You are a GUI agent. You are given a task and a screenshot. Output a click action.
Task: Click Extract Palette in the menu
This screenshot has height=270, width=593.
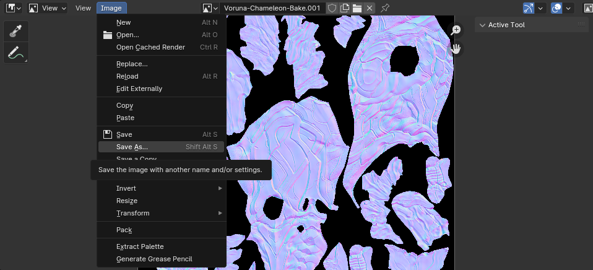coord(140,246)
